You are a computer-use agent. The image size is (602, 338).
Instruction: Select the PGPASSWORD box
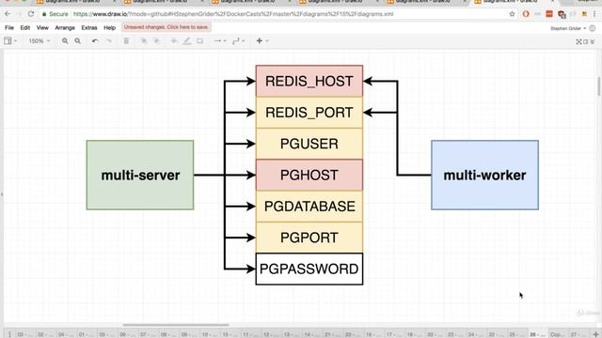click(309, 269)
